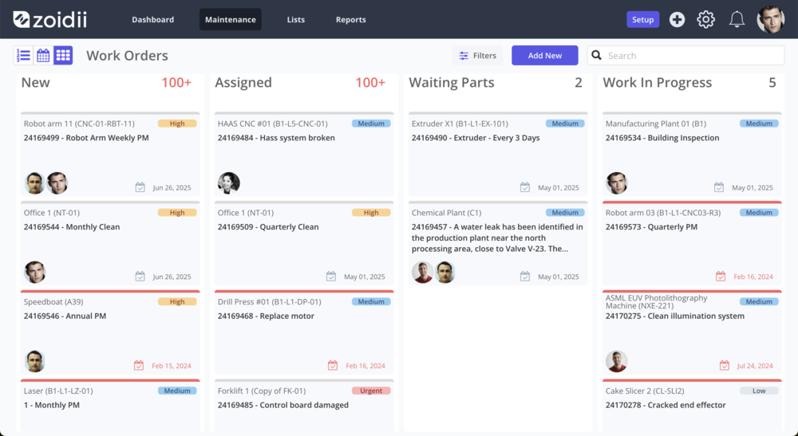This screenshot has height=436, width=798.
Task: Click red calendar icon on Quarterly PM card
Action: 720,277
